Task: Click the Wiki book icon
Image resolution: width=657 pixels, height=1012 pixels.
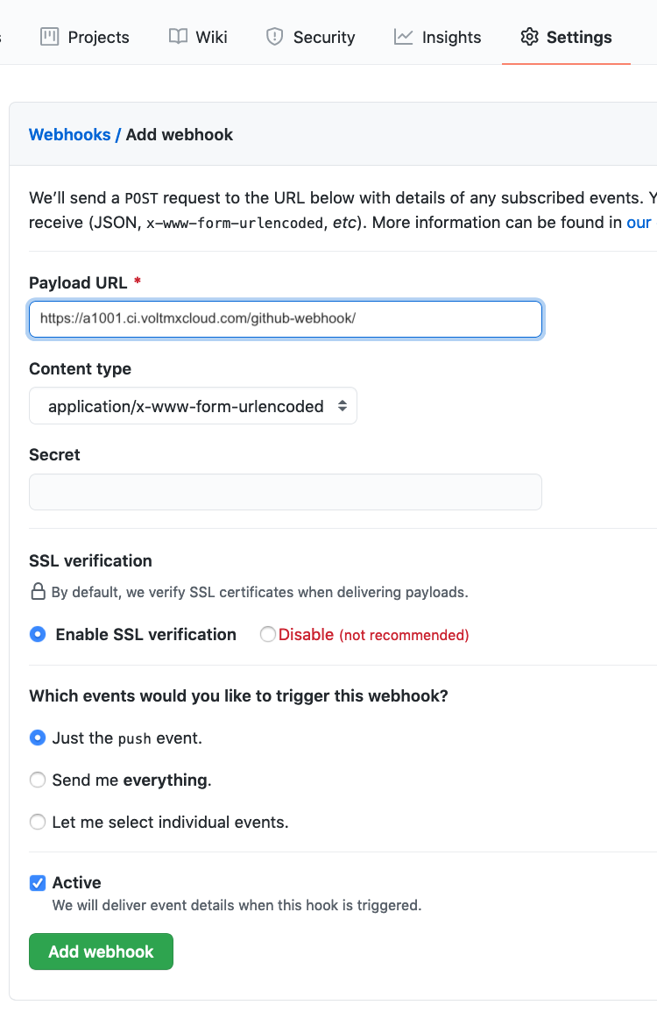Action: [178, 37]
